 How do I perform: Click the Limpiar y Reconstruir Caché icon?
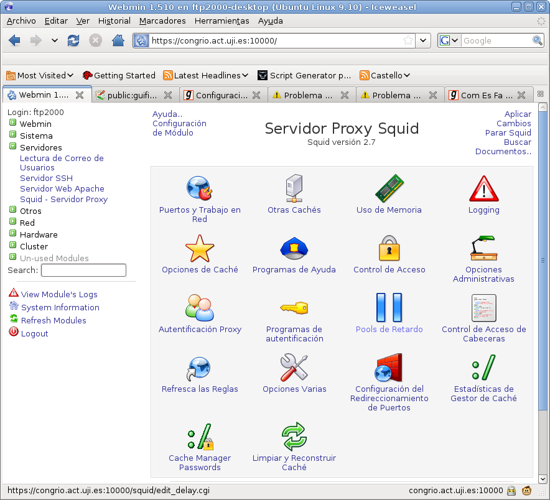coord(294,437)
